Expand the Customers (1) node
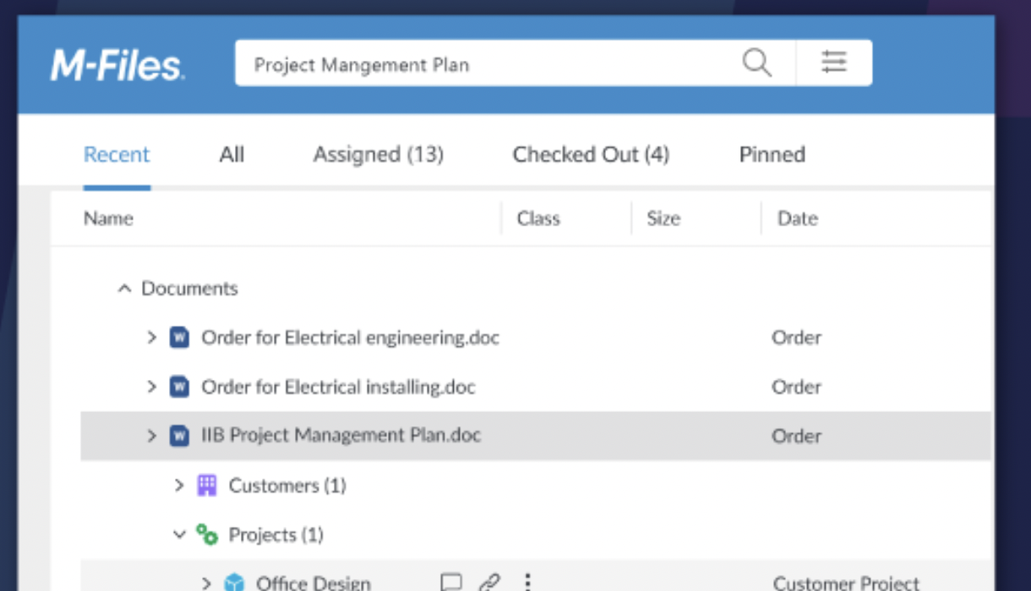 [179, 485]
